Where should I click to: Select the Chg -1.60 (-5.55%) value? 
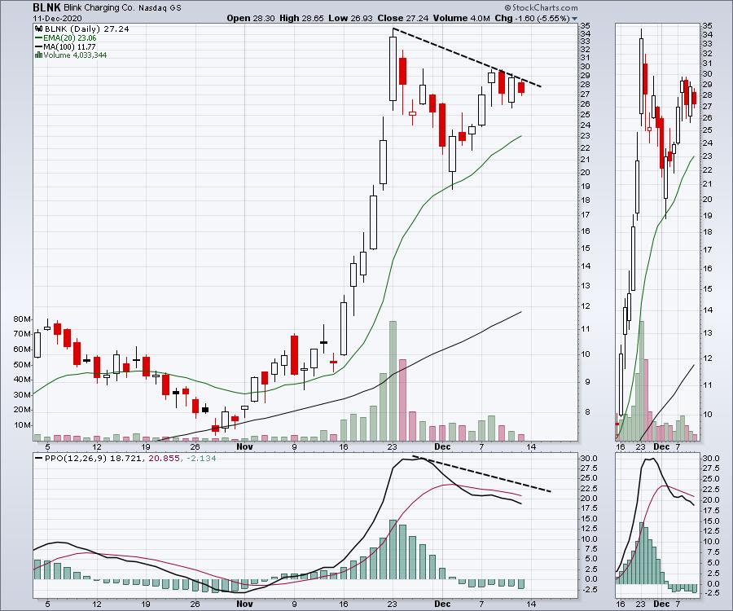point(532,18)
